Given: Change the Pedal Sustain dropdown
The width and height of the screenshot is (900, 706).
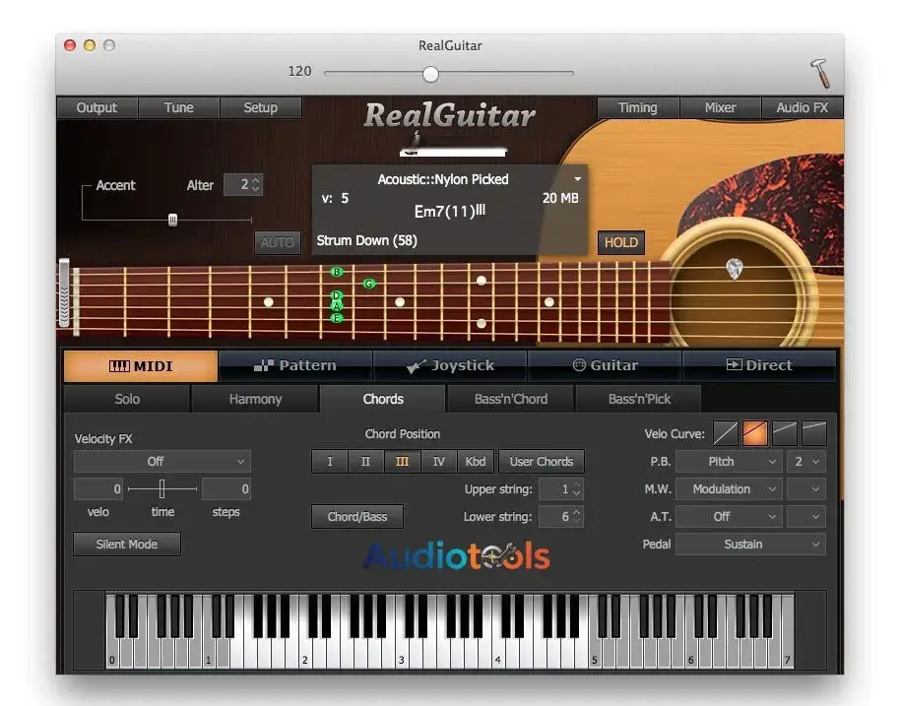Looking at the screenshot, I should [750, 544].
